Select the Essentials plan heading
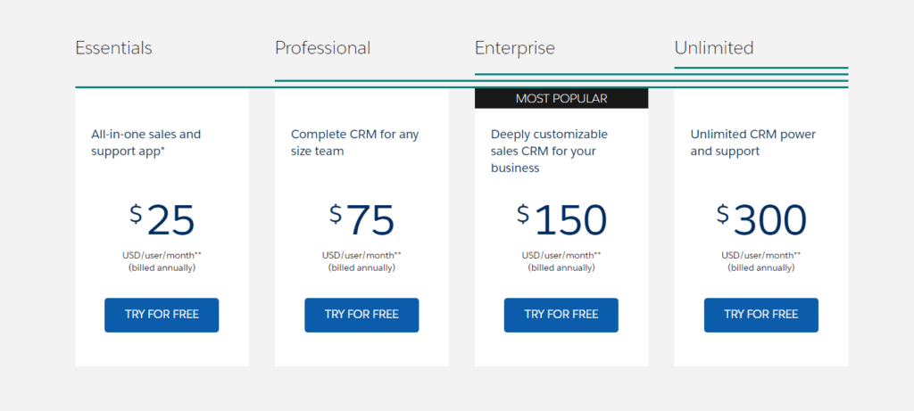The height and width of the screenshot is (411, 914). (113, 48)
